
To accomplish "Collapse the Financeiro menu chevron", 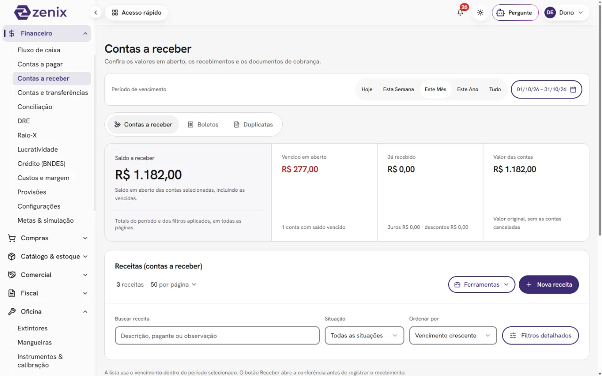I will tap(85, 33).
